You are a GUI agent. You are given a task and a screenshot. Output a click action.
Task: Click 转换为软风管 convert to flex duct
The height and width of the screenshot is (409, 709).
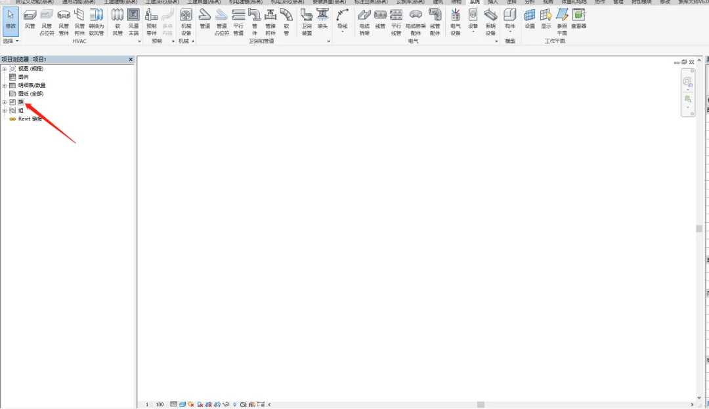(x=97, y=22)
